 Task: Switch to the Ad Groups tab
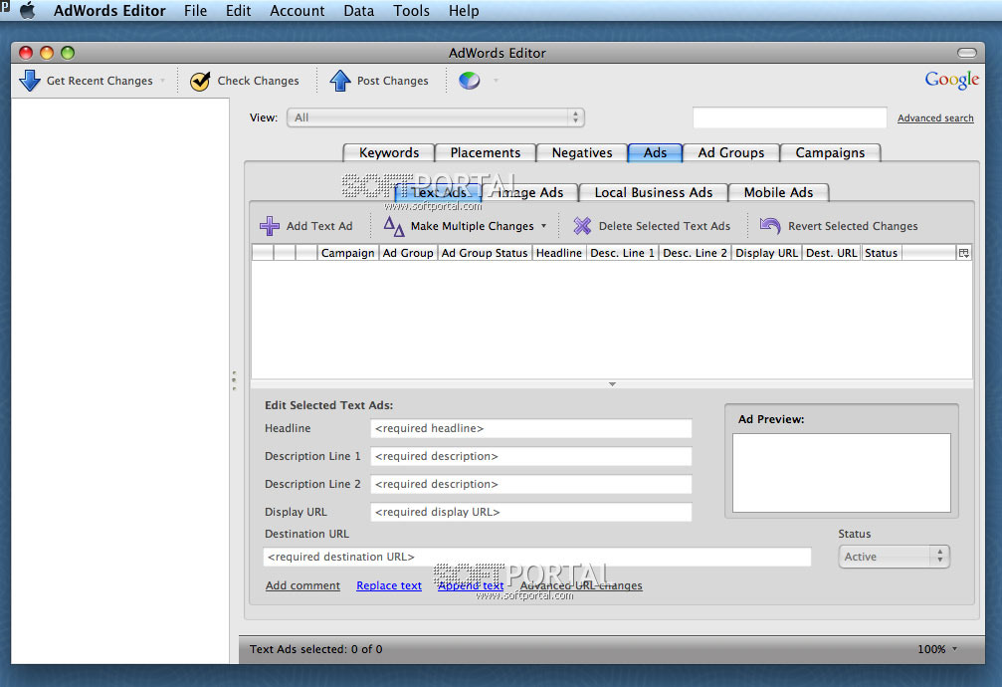click(731, 153)
